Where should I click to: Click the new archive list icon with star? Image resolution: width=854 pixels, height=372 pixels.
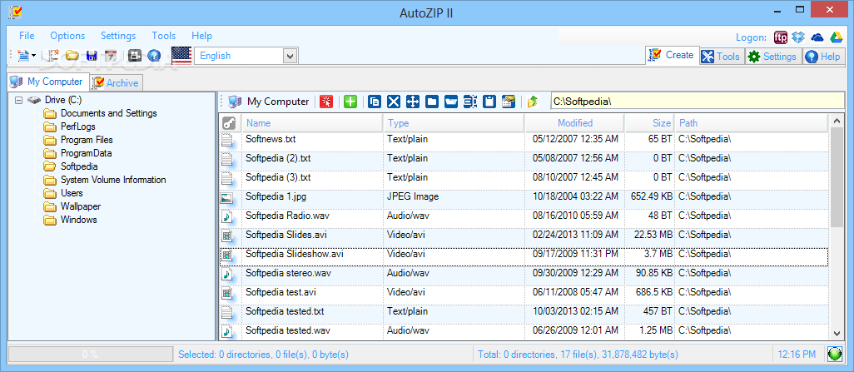(53, 56)
